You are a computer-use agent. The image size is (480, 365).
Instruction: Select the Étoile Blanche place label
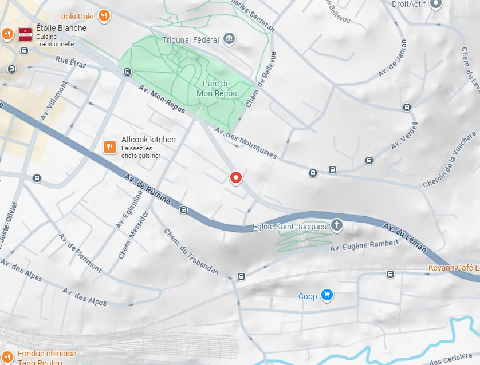tap(61, 28)
